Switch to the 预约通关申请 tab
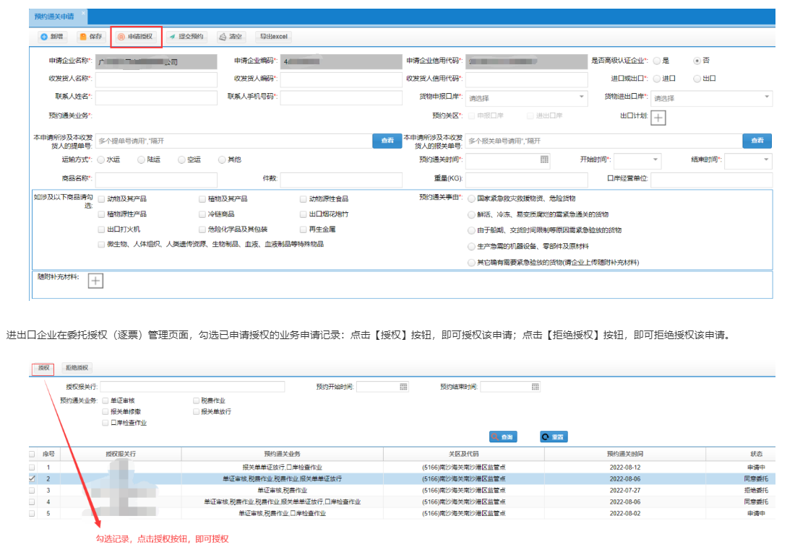The width and height of the screenshot is (808, 552). coord(54,17)
